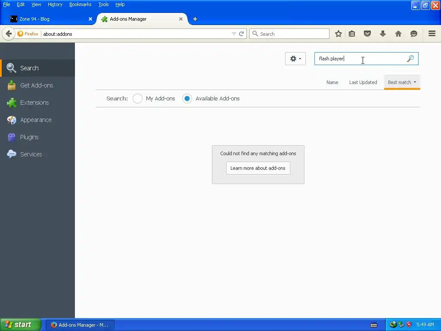Viewport: 441px width, 331px height.
Task: Open the View menu
Action: [36, 4]
